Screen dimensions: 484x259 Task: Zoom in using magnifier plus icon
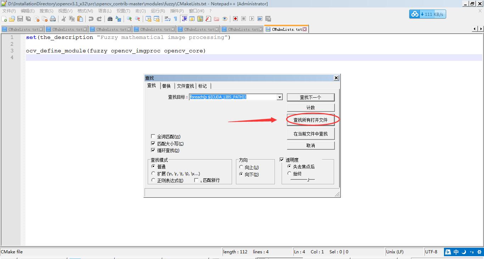coord(129,19)
